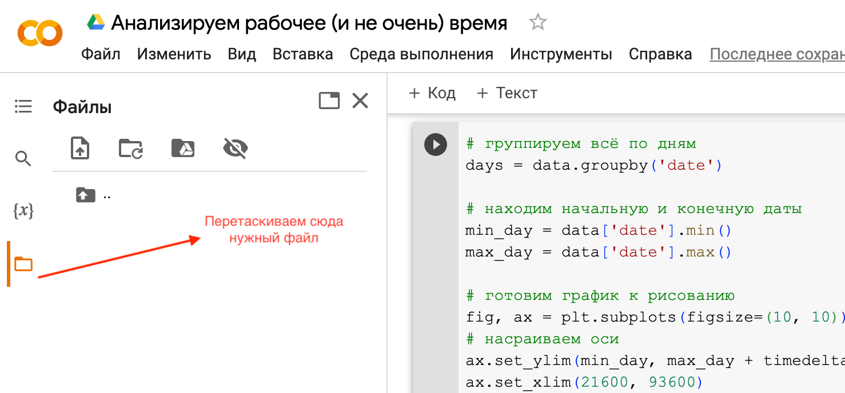
Task: Mount Google Drive folder icon
Action: pos(183,148)
